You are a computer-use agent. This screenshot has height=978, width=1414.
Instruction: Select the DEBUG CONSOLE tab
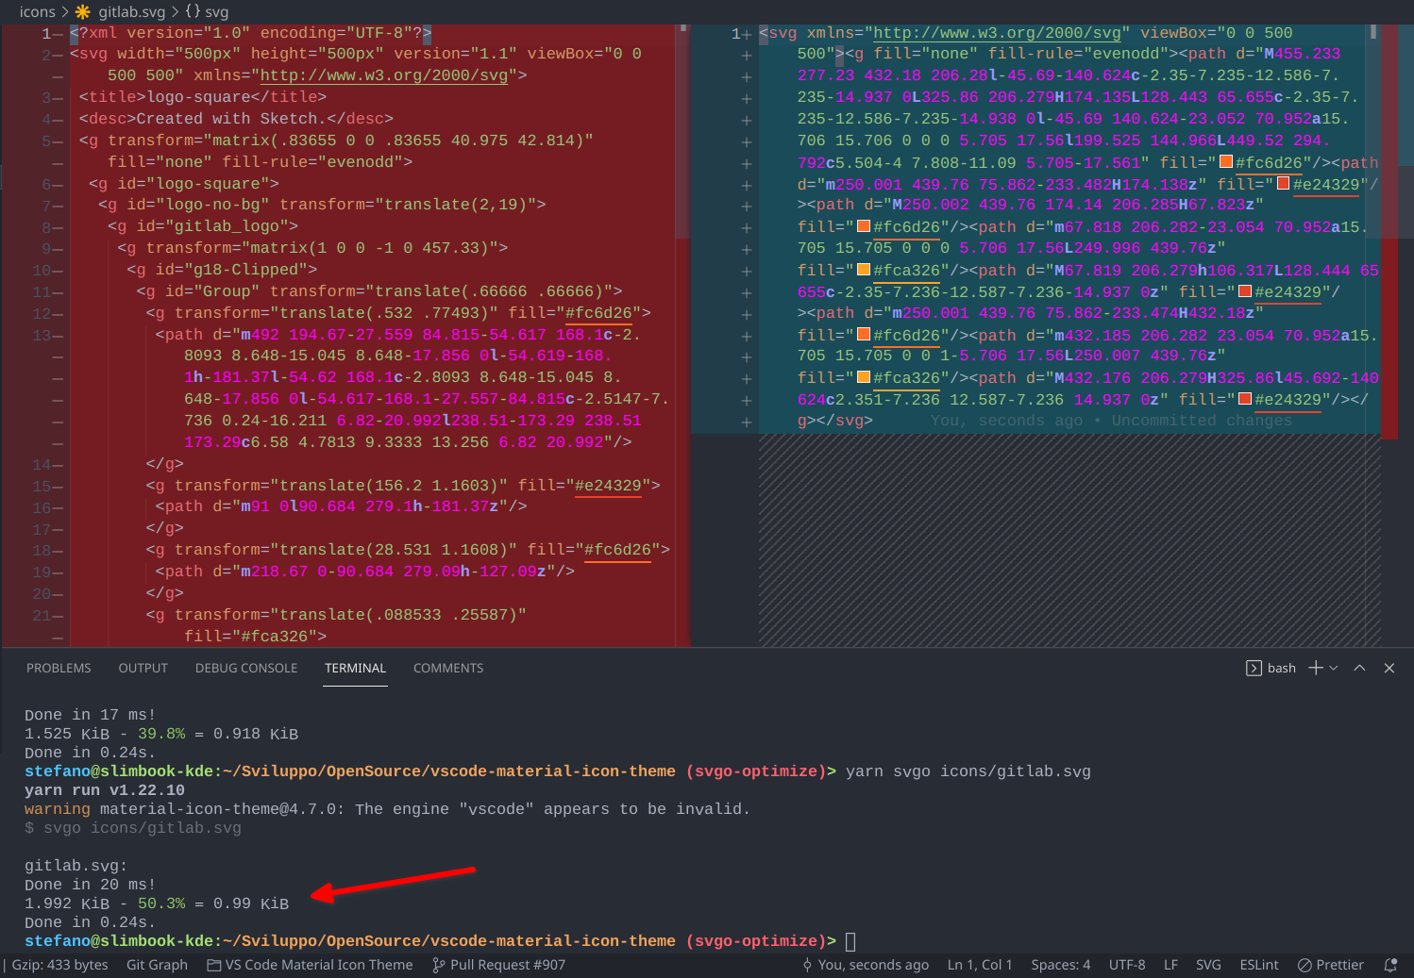(245, 668)
